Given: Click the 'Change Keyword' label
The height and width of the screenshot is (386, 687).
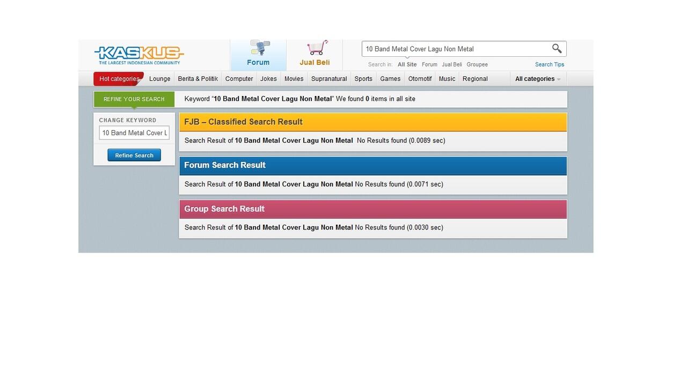Looking at the screenshot, I should [x=128, y=120].
